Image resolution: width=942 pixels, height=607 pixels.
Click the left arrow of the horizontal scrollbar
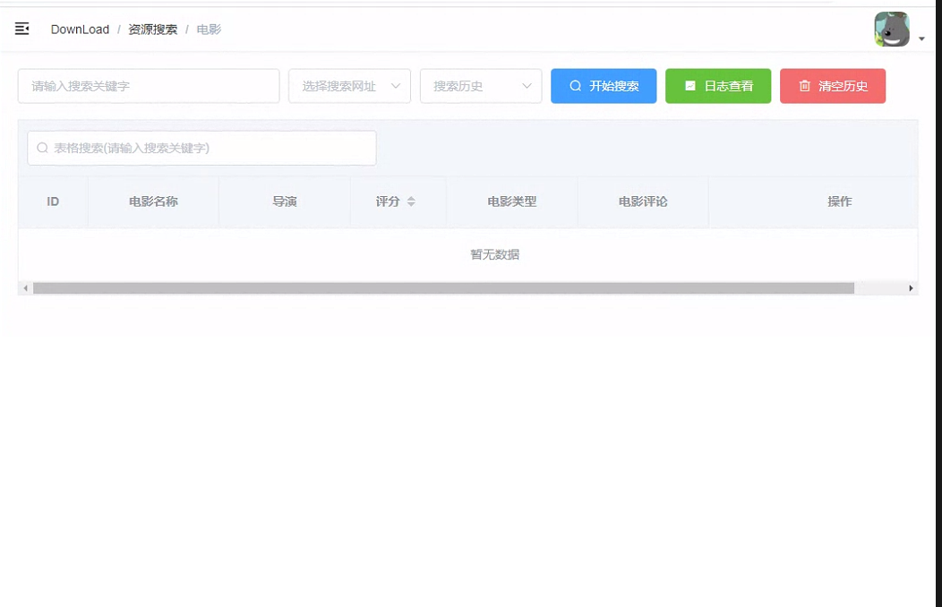coord(25,287)
